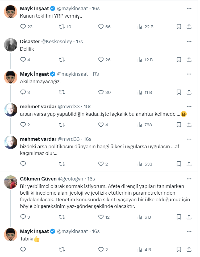Viewport: 200px width, 257px height.
Task: Reply to 'bizdeki arsa politikasını' tweet
Action: tap(23, 164)
